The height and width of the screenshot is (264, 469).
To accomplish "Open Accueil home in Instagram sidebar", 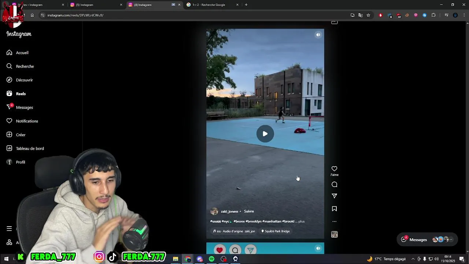I will coord(17,52).
